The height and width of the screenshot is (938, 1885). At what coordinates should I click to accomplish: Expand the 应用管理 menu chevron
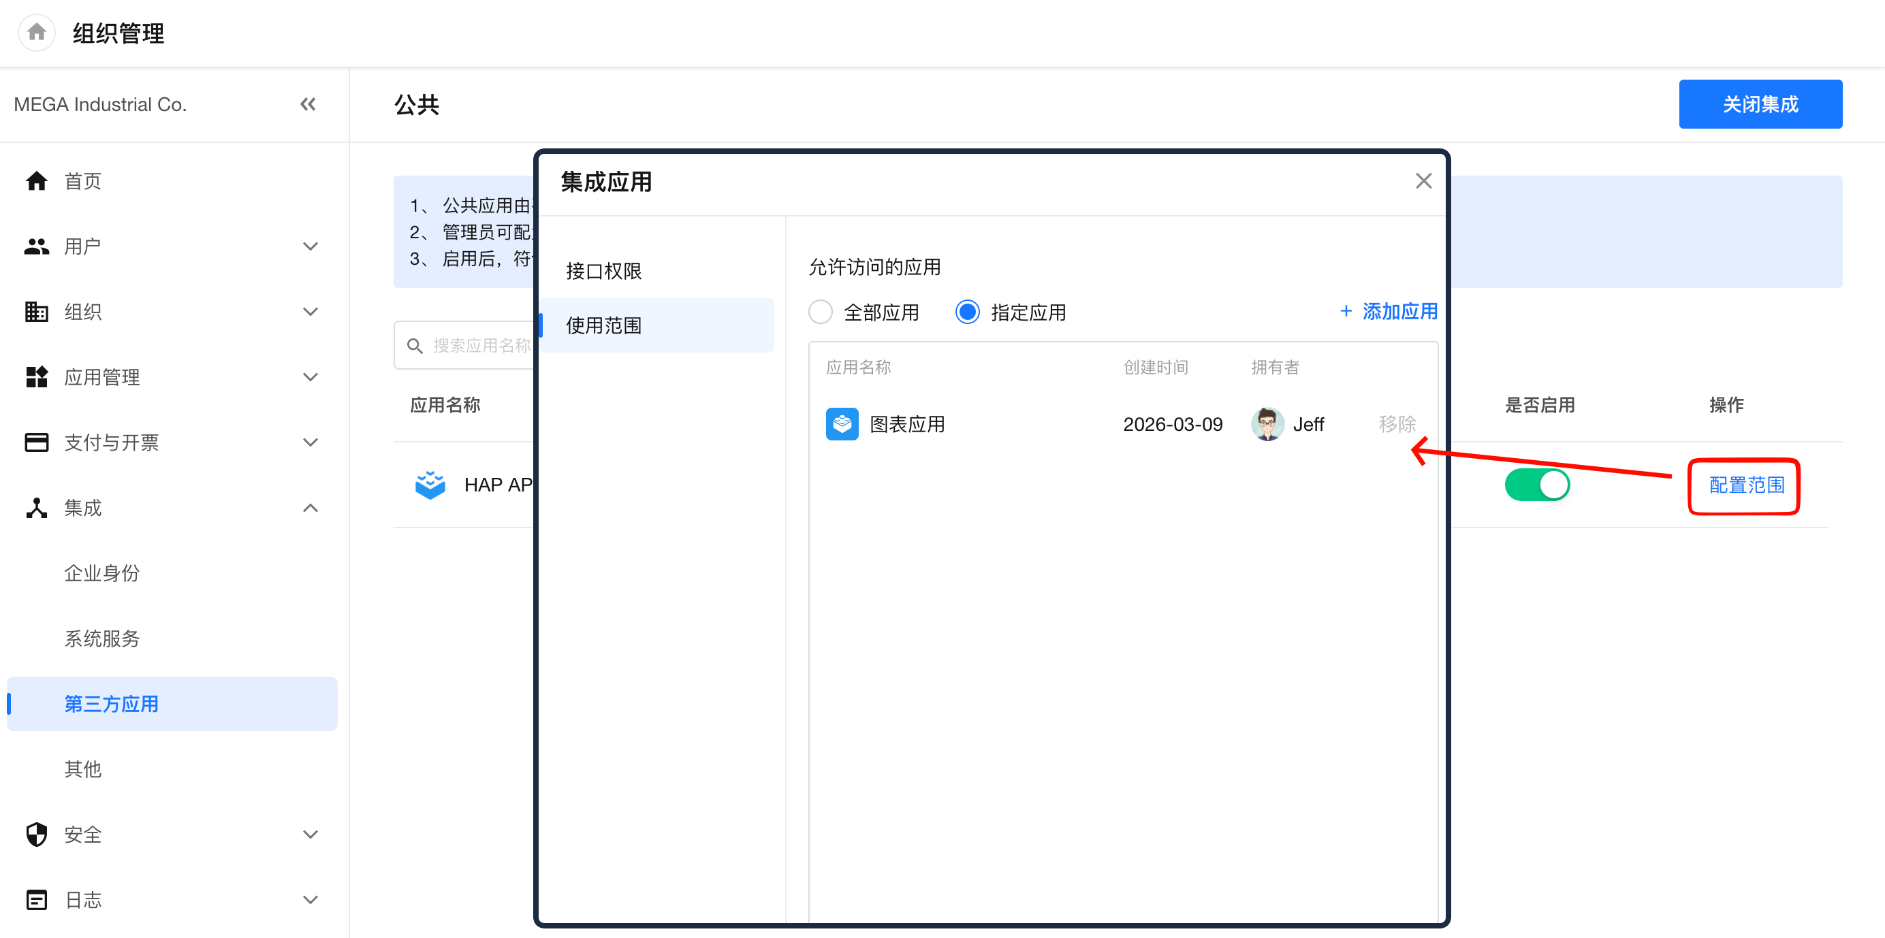311,378
